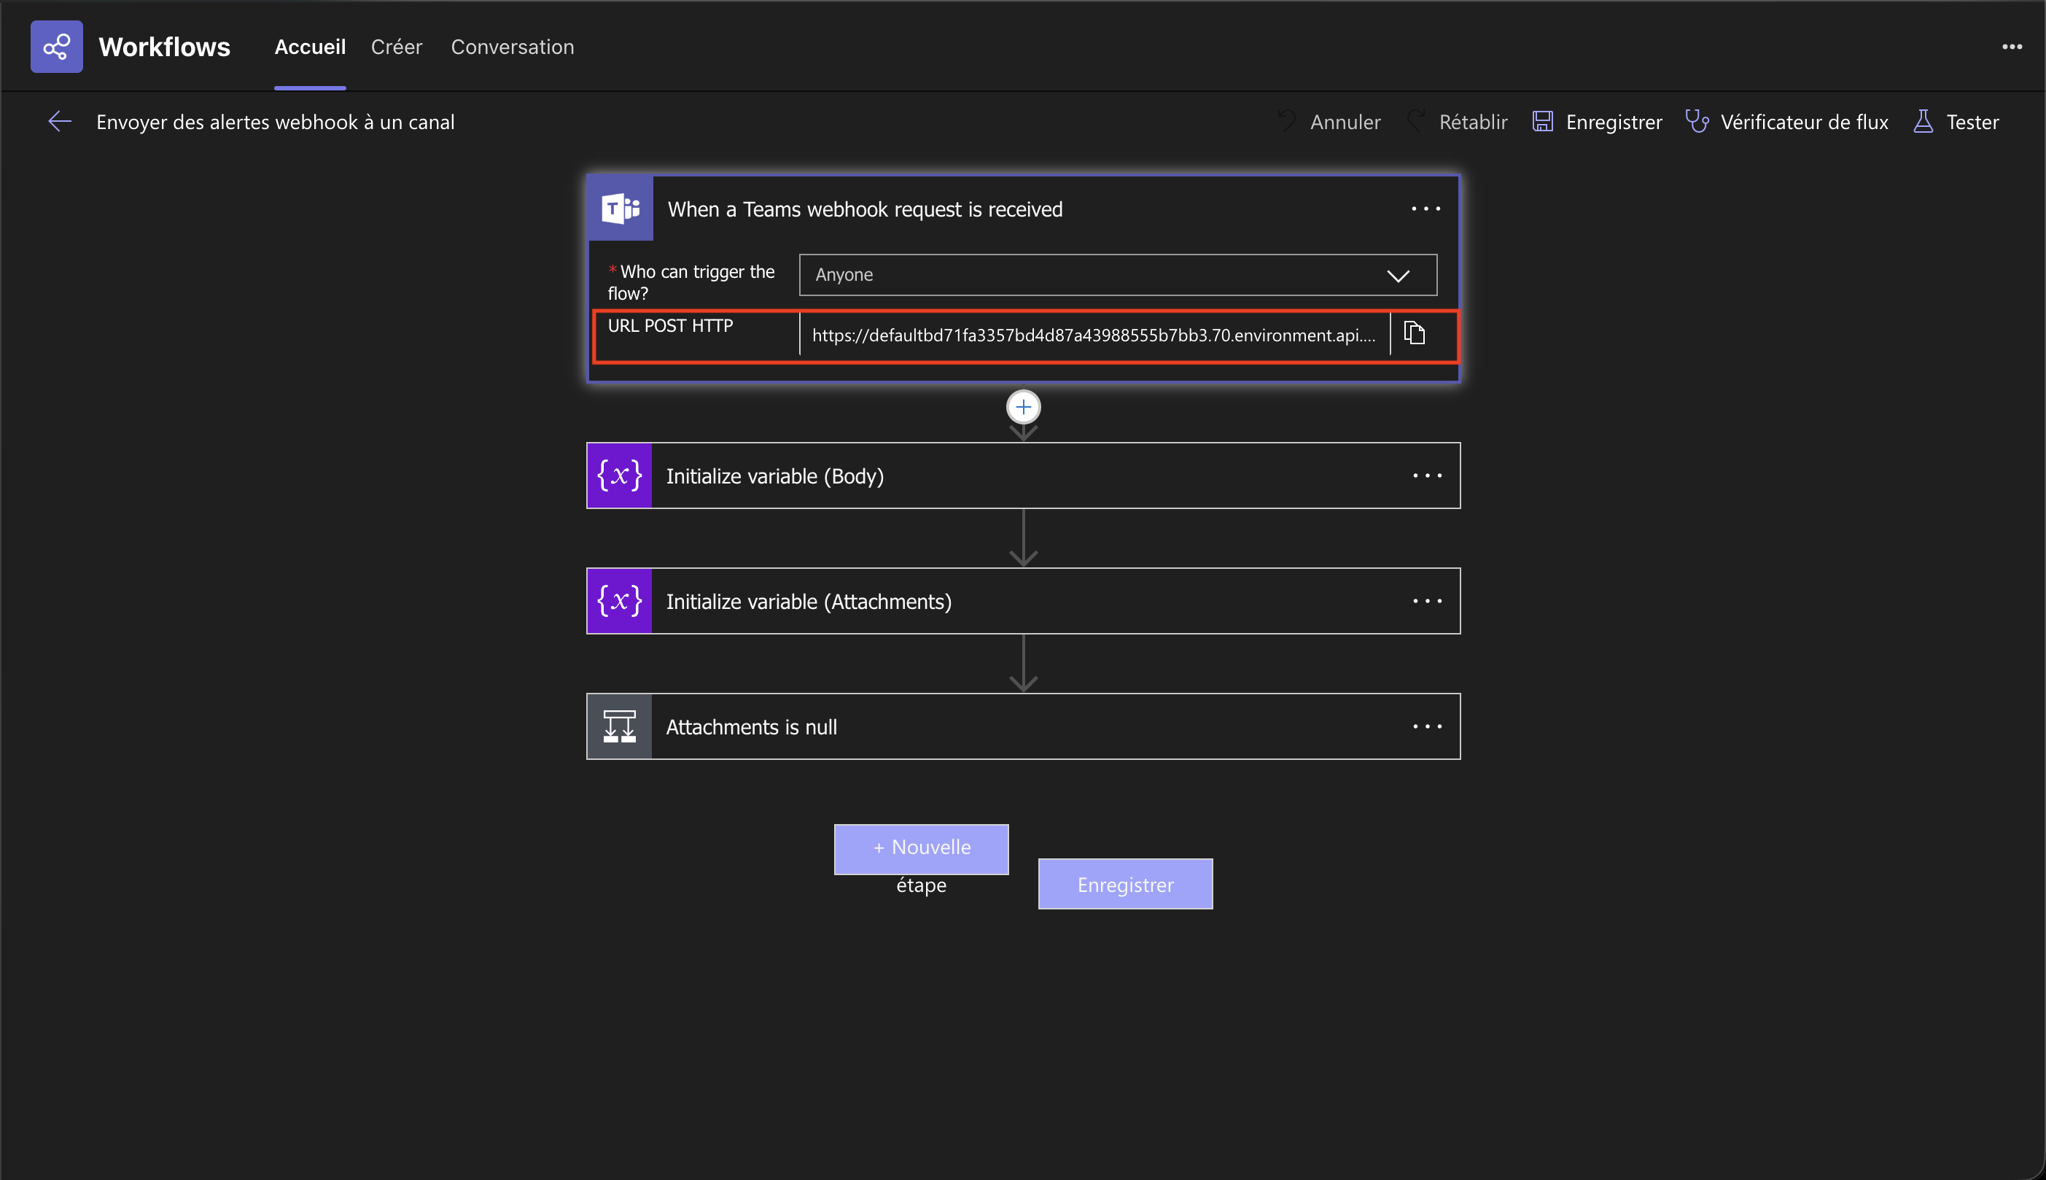This screenshot has height=1180, width=2046.
Task: Switch to the Créer tab
Action: tap(396, 47)
